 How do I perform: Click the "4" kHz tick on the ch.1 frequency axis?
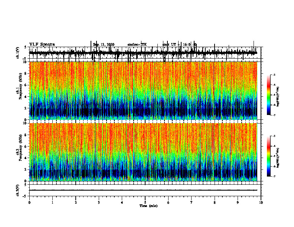point(26,97)
